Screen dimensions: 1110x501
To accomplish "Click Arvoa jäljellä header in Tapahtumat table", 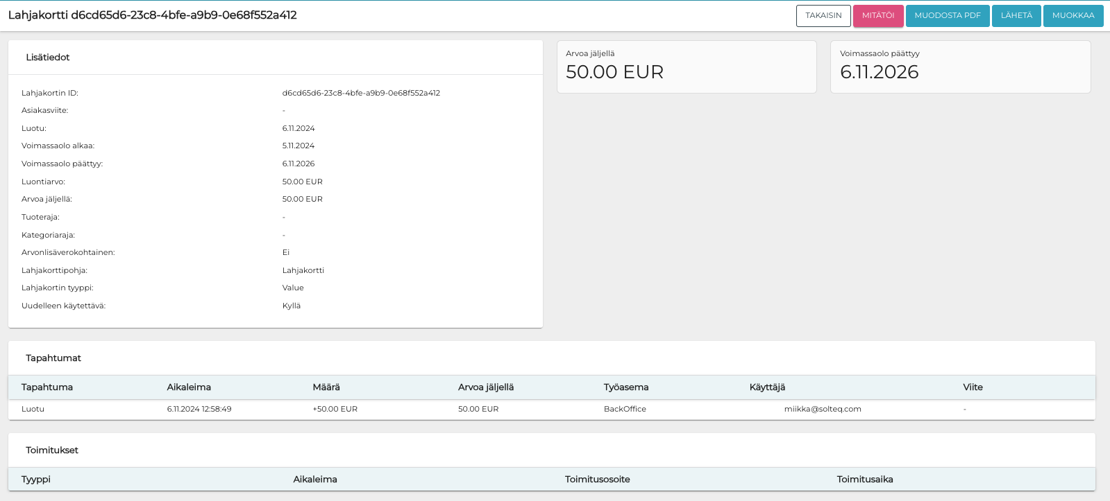I will click(x=486, y=387).
